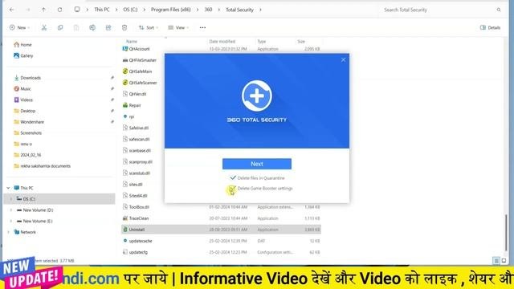Select QHFileSmasher file icon

[125, 60]
